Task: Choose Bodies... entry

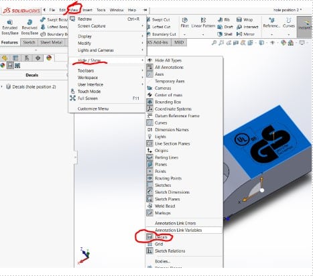Action: coord(184,261)
